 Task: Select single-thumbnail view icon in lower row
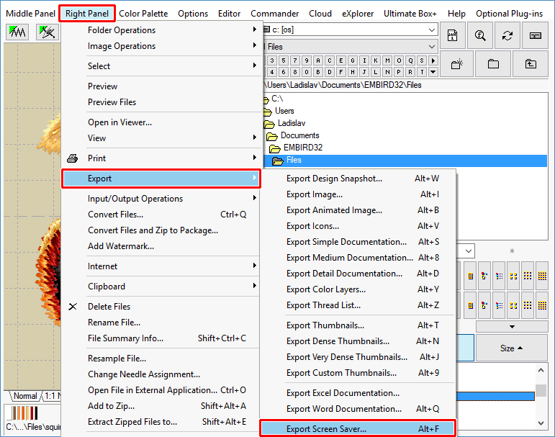(470, 305)
